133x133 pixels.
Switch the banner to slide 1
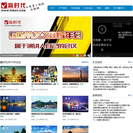tap(74, 55)
